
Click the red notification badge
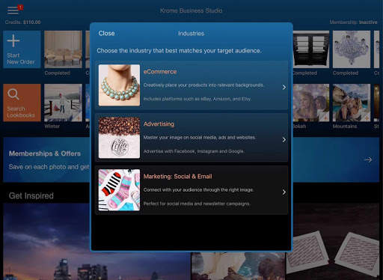[21, 7]
